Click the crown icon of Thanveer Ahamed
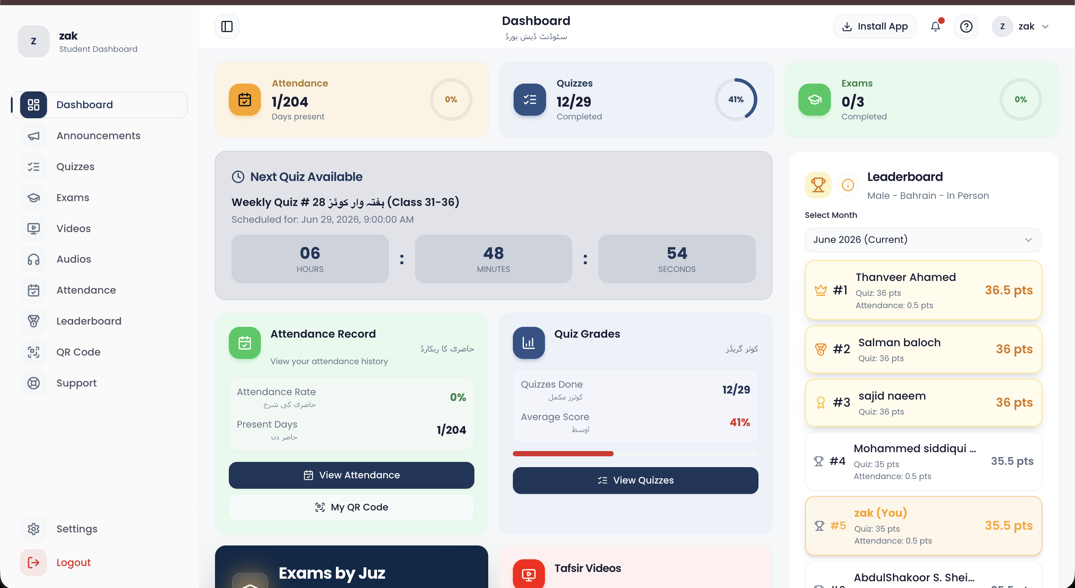 pos(820,290)
